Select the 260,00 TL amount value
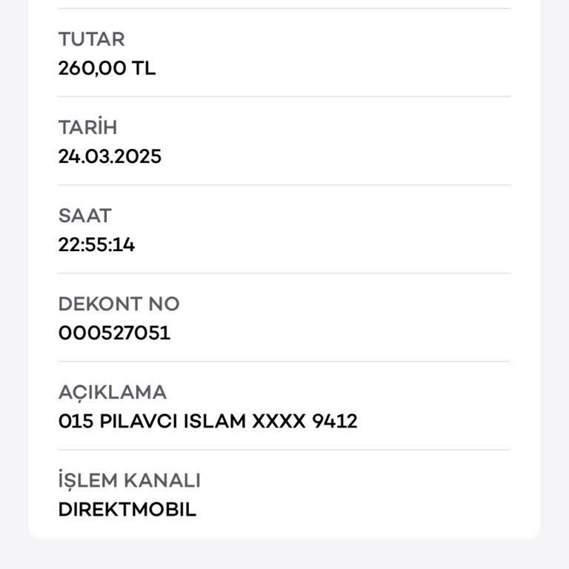 [x=107, y=68]
